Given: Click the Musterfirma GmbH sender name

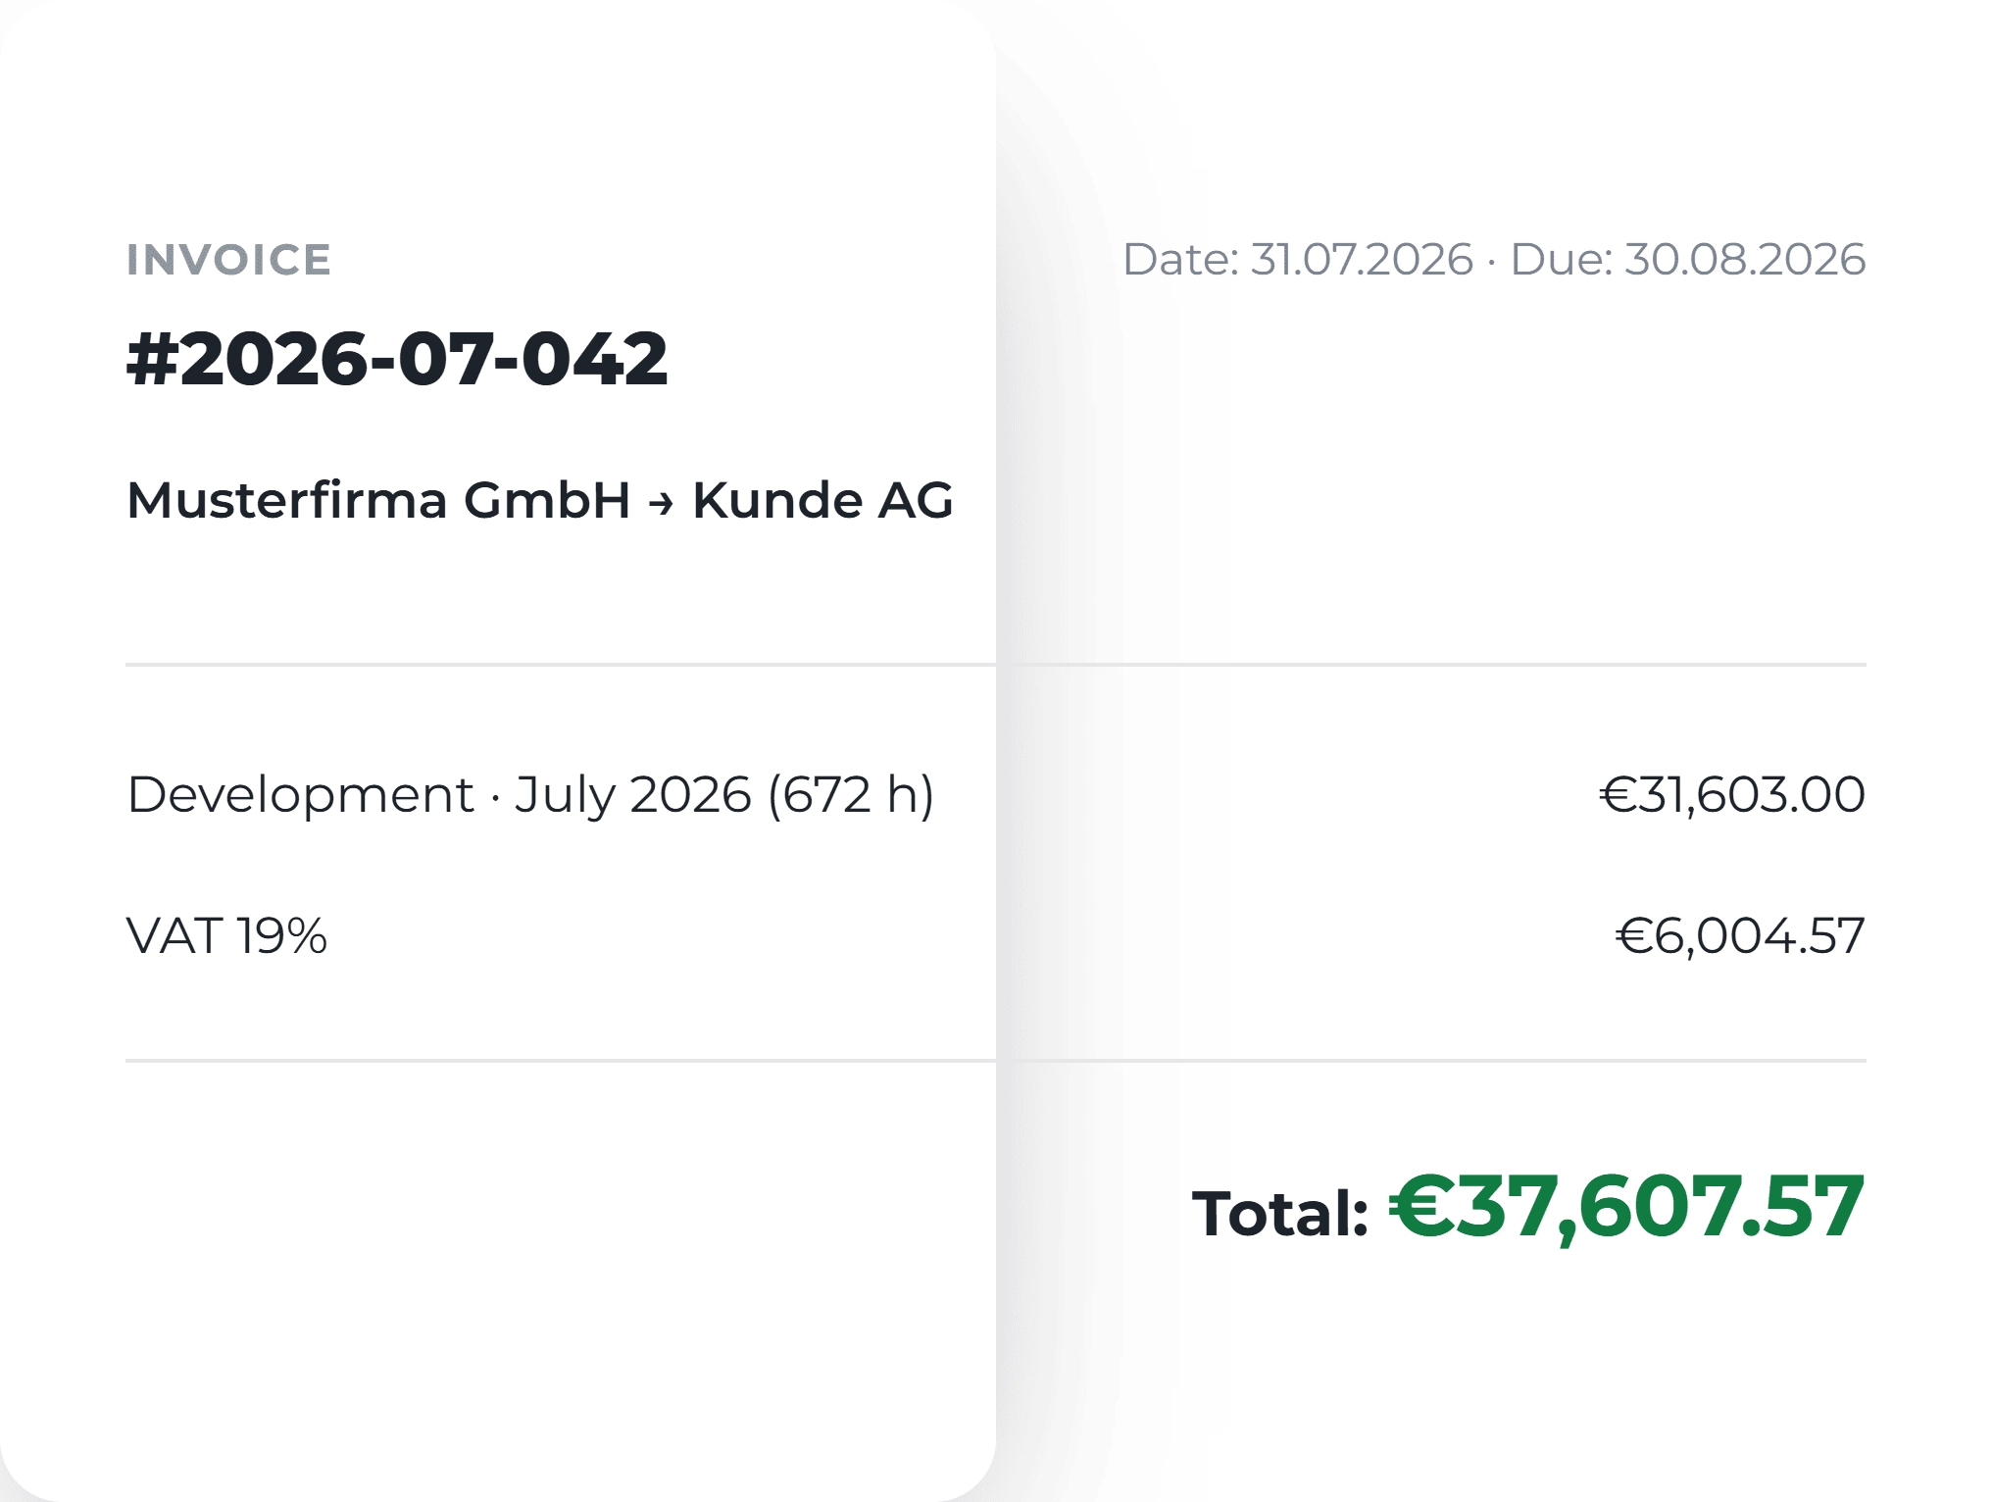Looking at the screenshot, I should click(378, 500).
